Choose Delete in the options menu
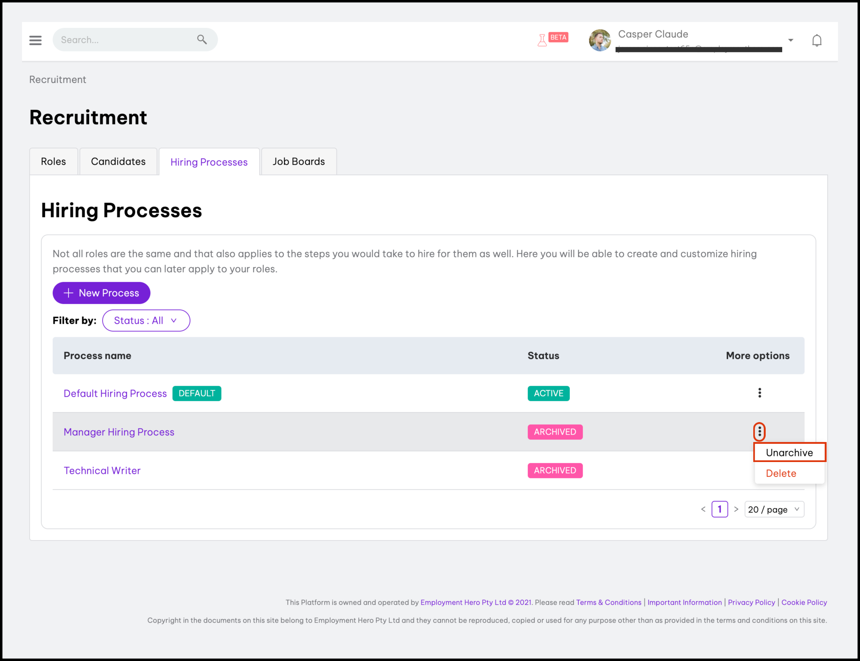The image size is (860, 661). 781,473
